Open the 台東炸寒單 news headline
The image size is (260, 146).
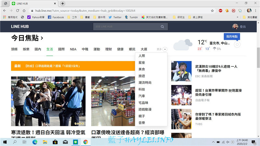pos(218,92)
